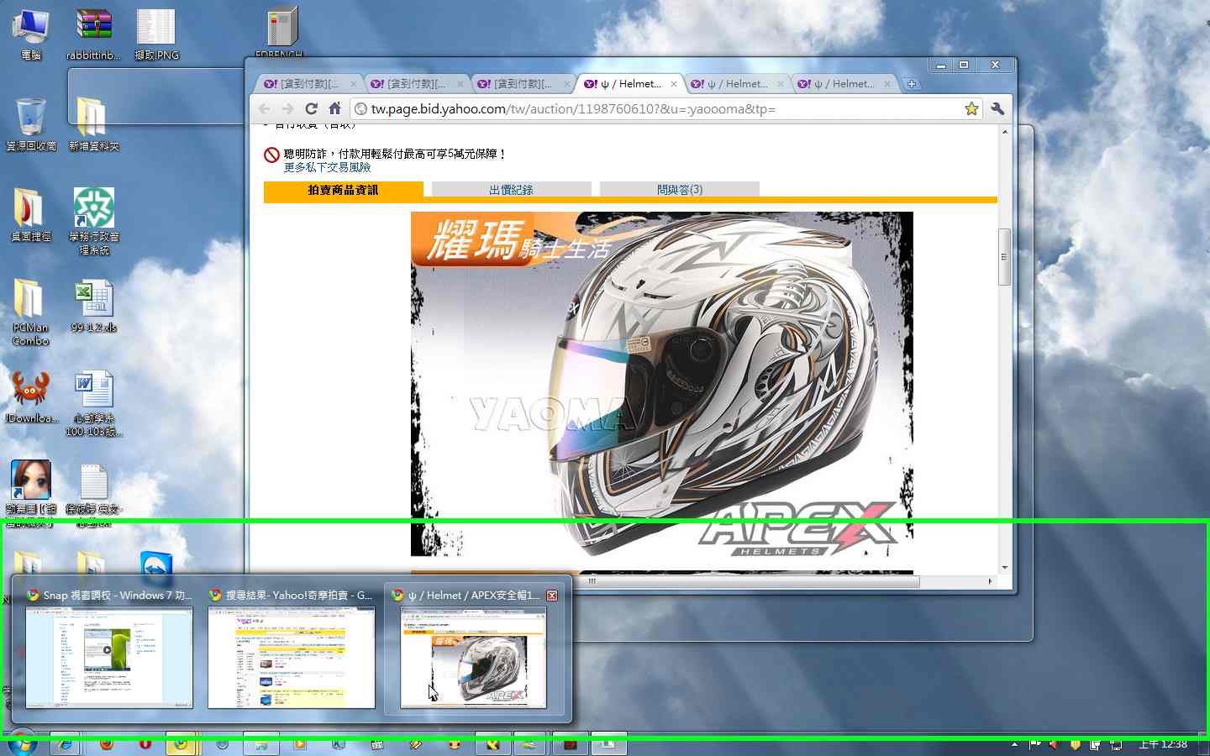Click the Firefox icon in the taskbar
1210x756 pixels.
click(x=106, y=743)
